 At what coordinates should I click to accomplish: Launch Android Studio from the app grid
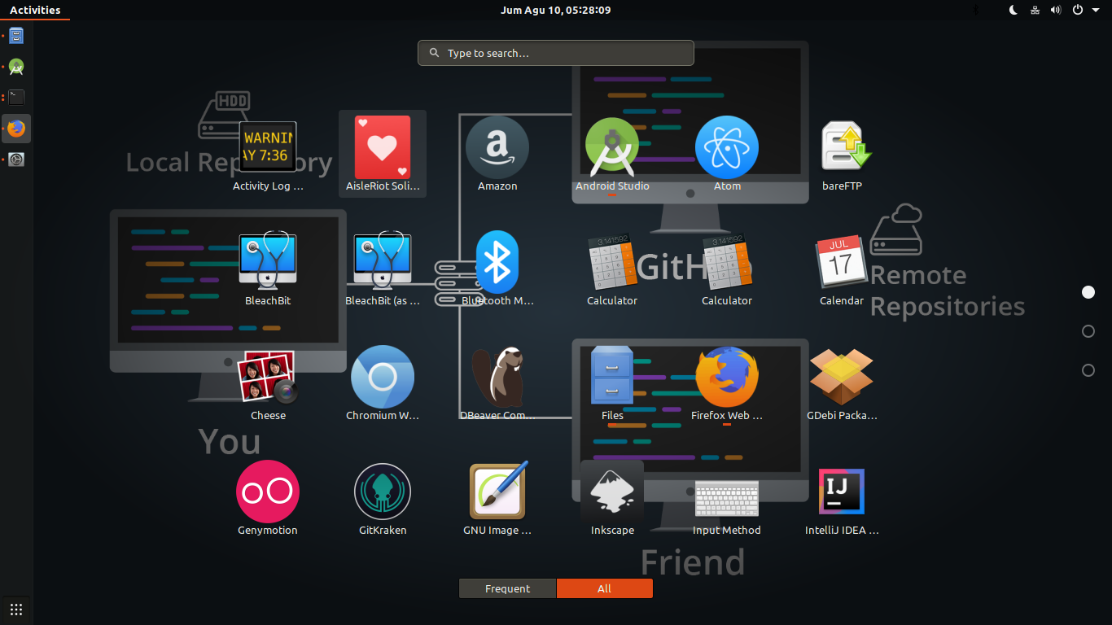[612, 155]
